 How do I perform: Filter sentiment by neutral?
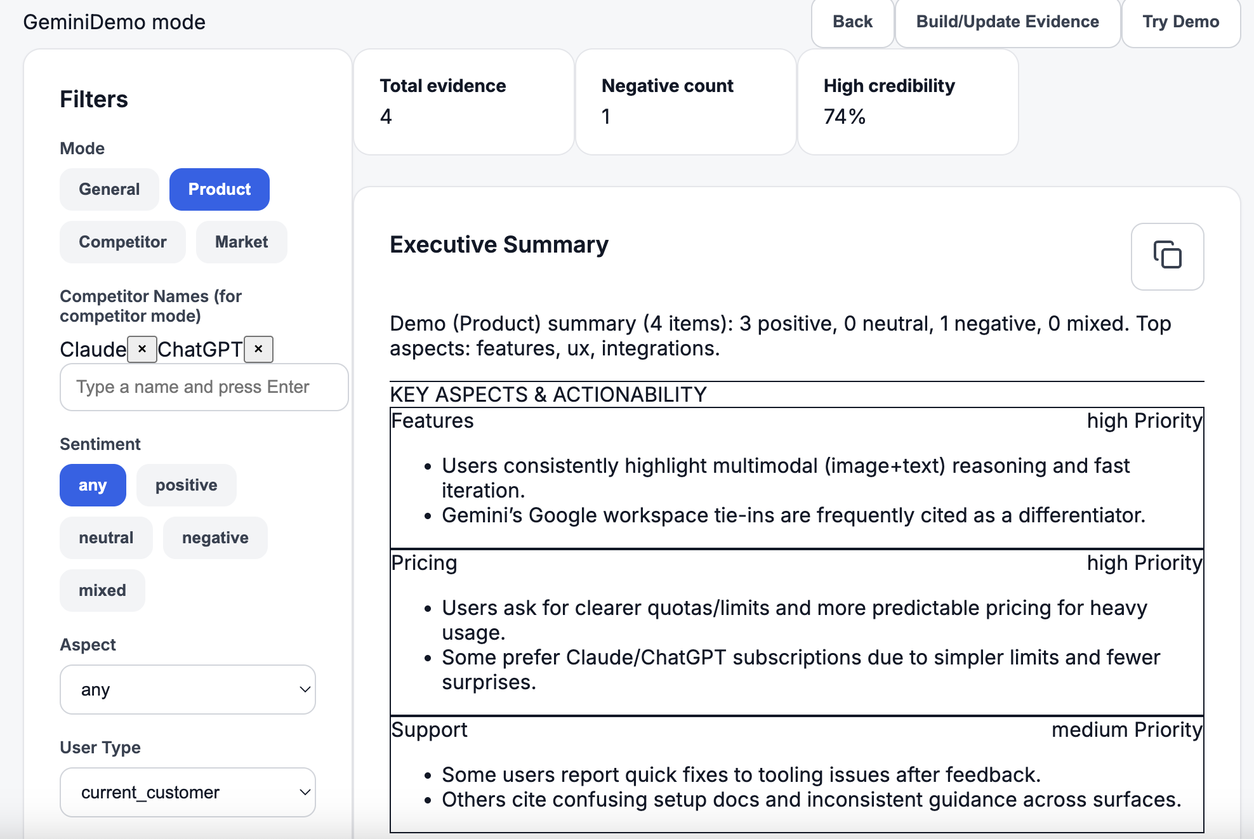pos(106,538)
